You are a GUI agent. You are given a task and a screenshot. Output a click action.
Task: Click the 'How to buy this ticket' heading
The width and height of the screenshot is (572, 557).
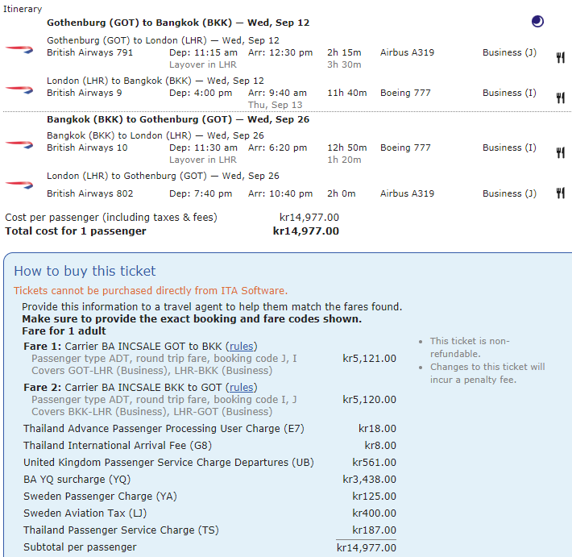pos(85,272)
